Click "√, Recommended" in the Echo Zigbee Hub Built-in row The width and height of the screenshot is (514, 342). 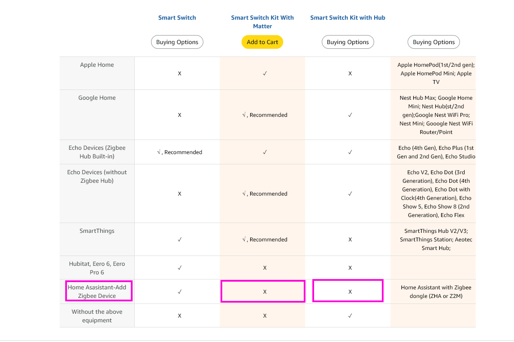[179, 152]
